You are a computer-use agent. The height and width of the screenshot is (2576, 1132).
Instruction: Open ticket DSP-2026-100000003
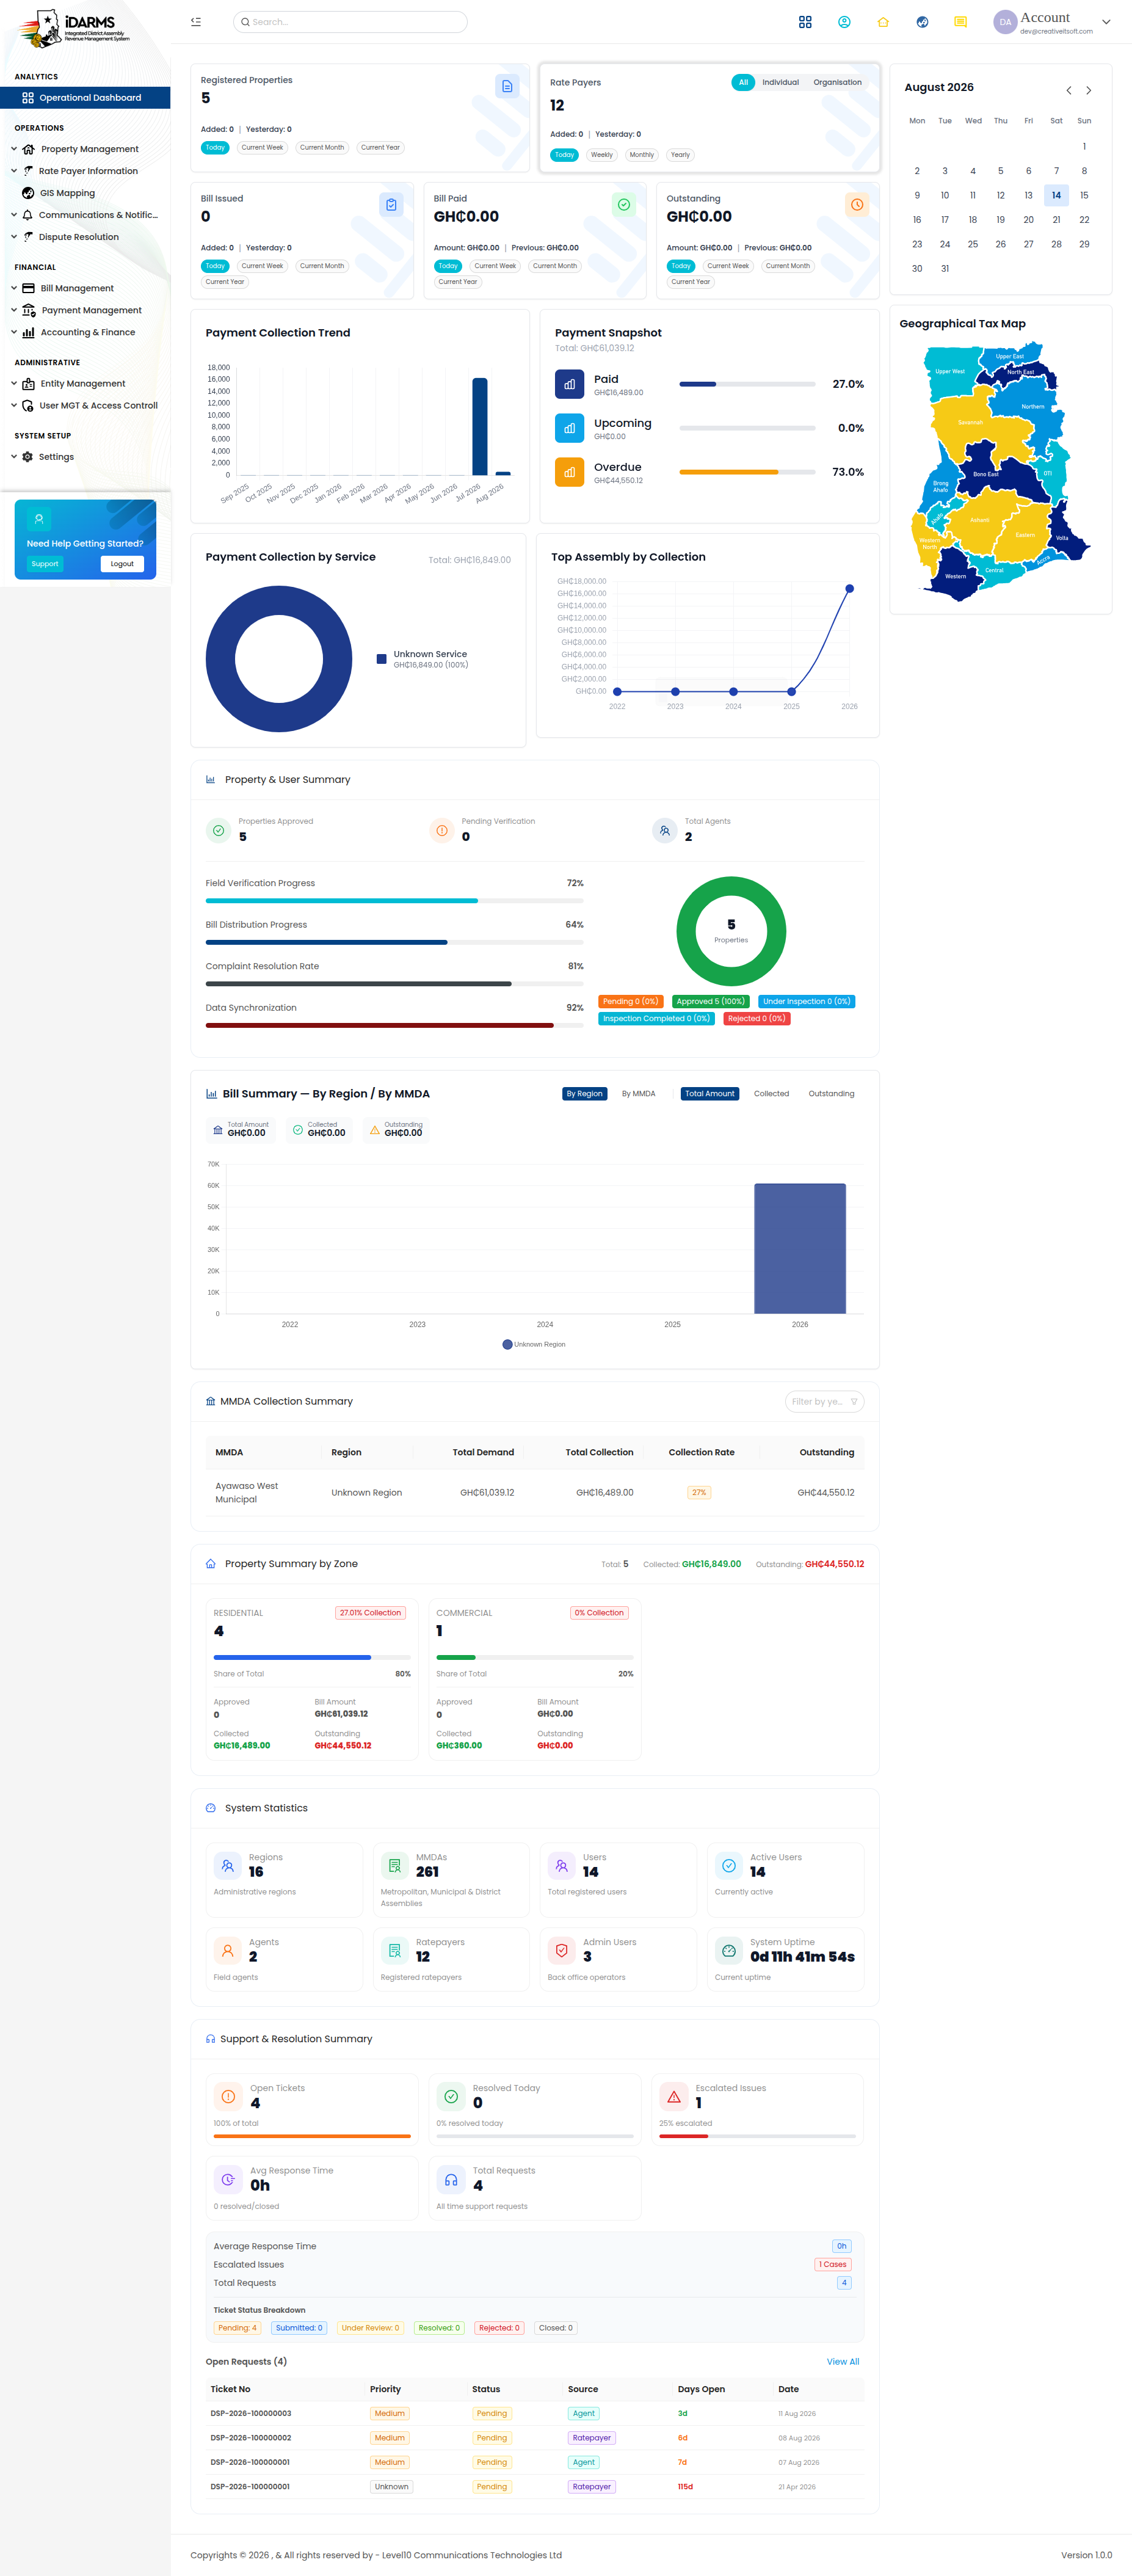click(251, 2414)
